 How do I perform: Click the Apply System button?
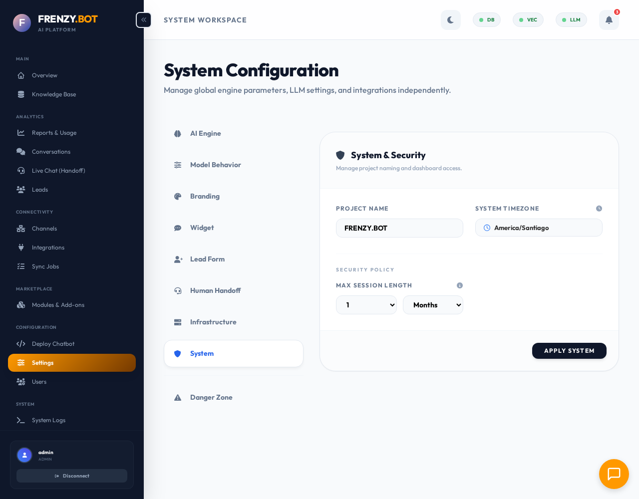point(569,351)
